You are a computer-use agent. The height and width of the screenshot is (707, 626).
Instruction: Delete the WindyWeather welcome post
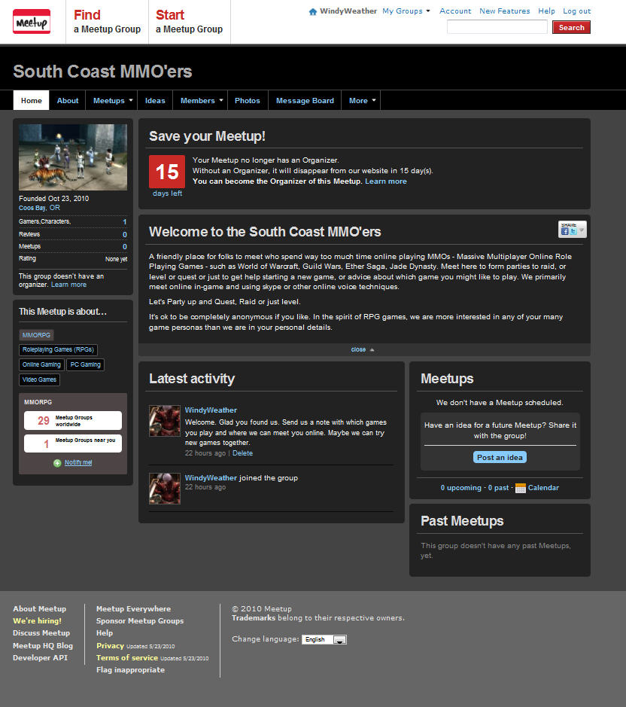[x=242, y=453]
